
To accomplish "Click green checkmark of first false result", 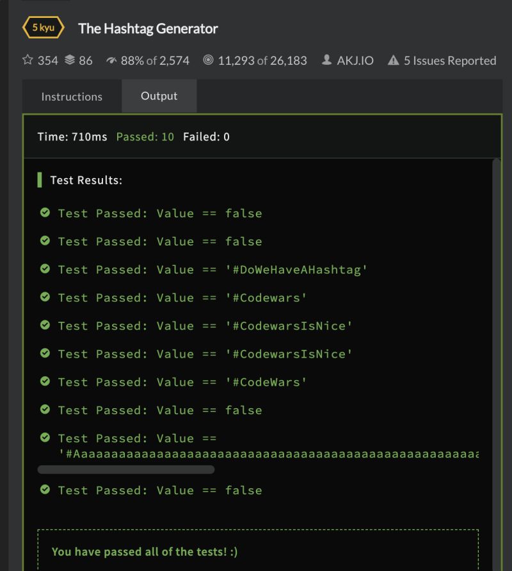I will click(x=45, y=212).
